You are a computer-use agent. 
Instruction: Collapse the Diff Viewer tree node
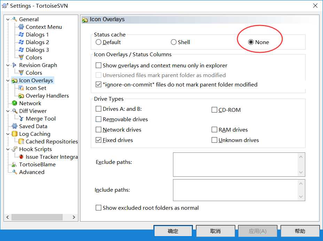point(8,111)
